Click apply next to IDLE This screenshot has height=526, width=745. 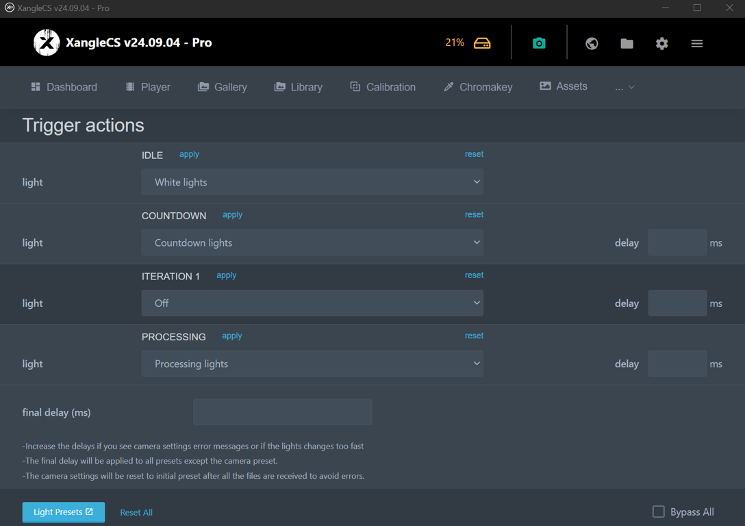tap(189, 154)
